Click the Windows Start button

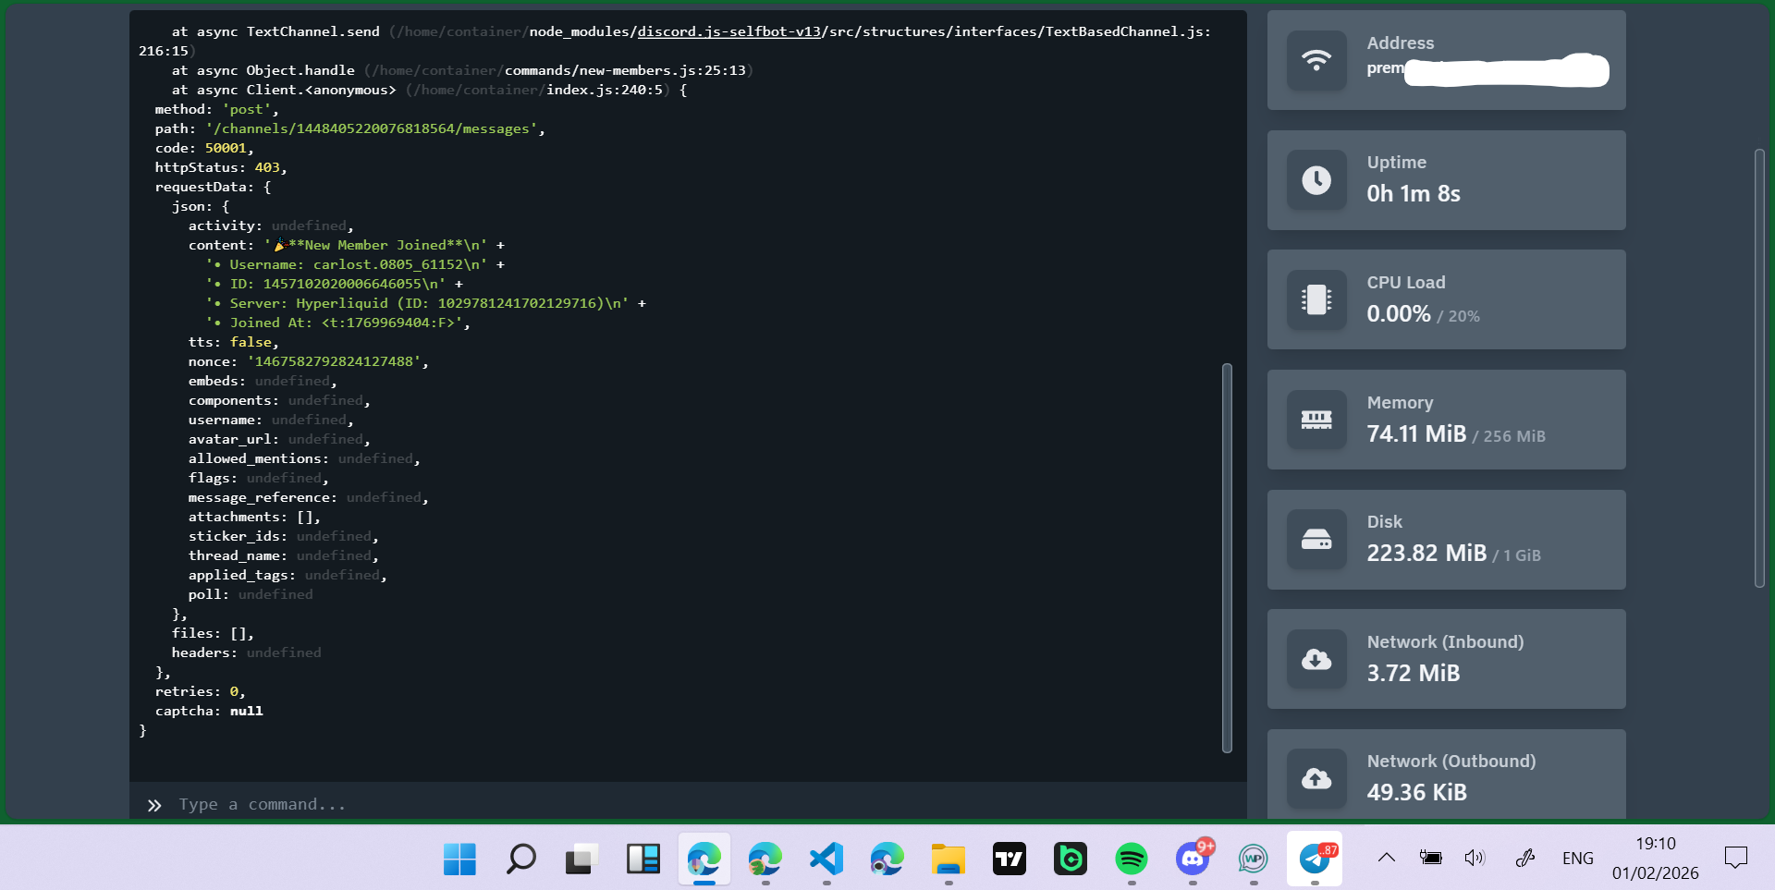(x=459, y=859)
